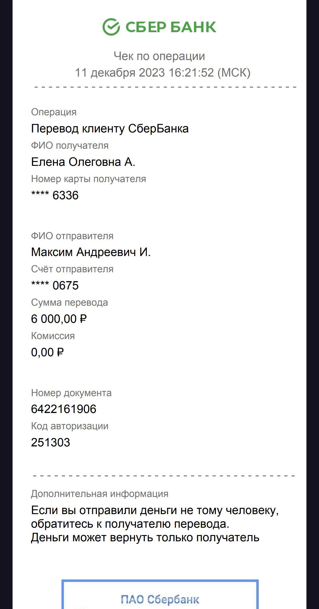Image resolution: width=319 pixels, height=609 pixels.
Task: Click the СБЕР БАНК logo text
Action: point(171,27)
